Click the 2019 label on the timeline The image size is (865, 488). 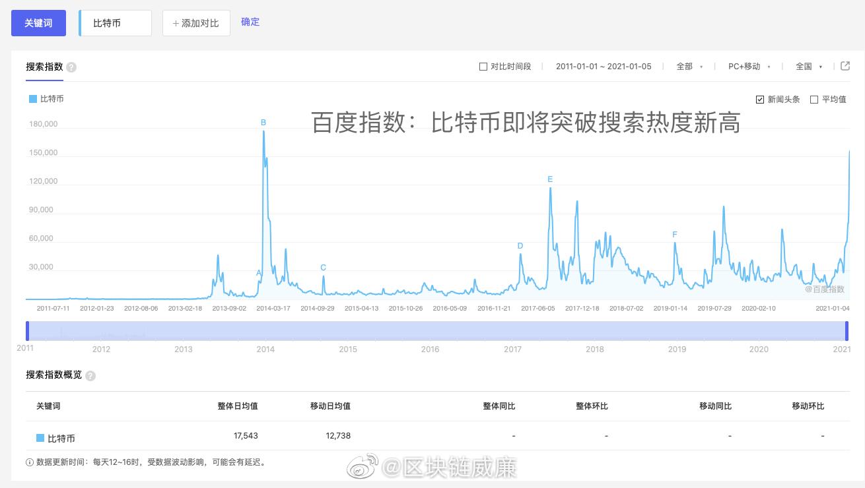(x=677, y=350)
